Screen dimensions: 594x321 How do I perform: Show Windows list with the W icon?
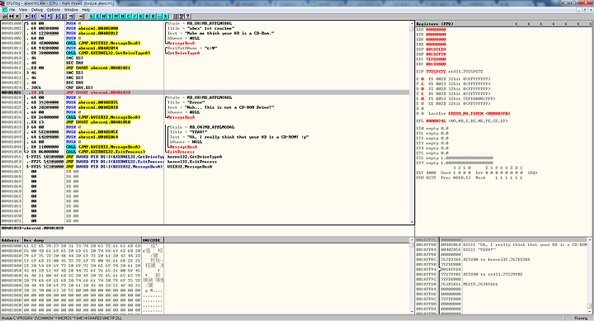coord(116,17)
